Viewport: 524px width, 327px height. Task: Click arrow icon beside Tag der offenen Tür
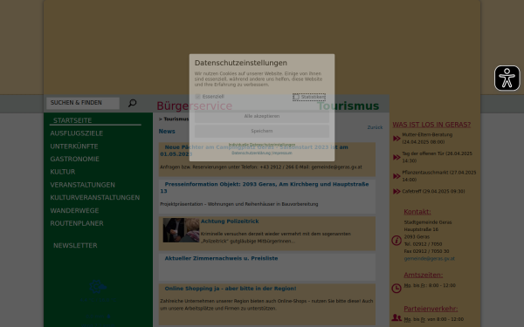tap(396, 157)
